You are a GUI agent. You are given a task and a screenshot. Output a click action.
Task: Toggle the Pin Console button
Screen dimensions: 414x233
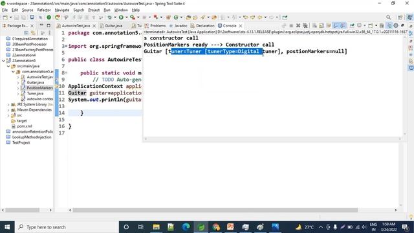352,26
